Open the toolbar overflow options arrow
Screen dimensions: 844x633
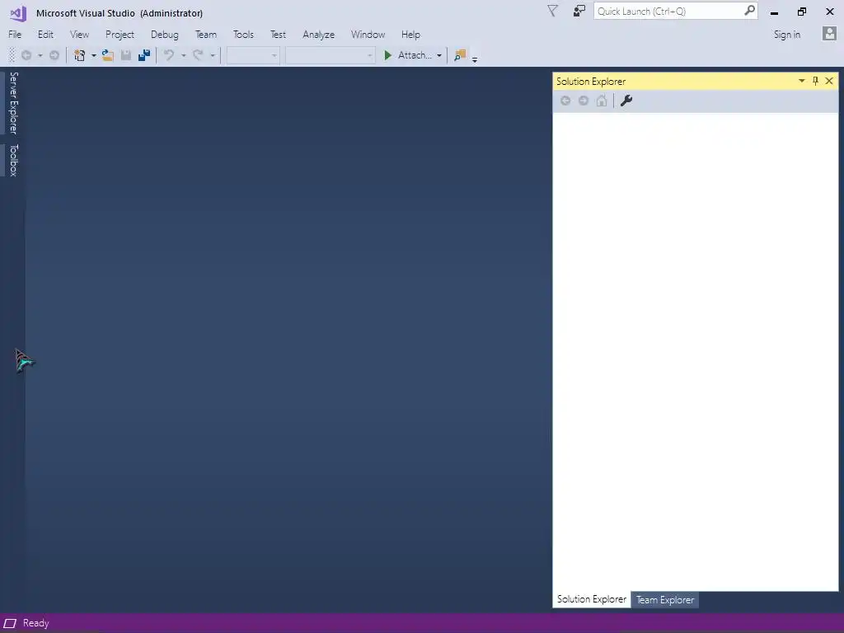click(475, 59)
